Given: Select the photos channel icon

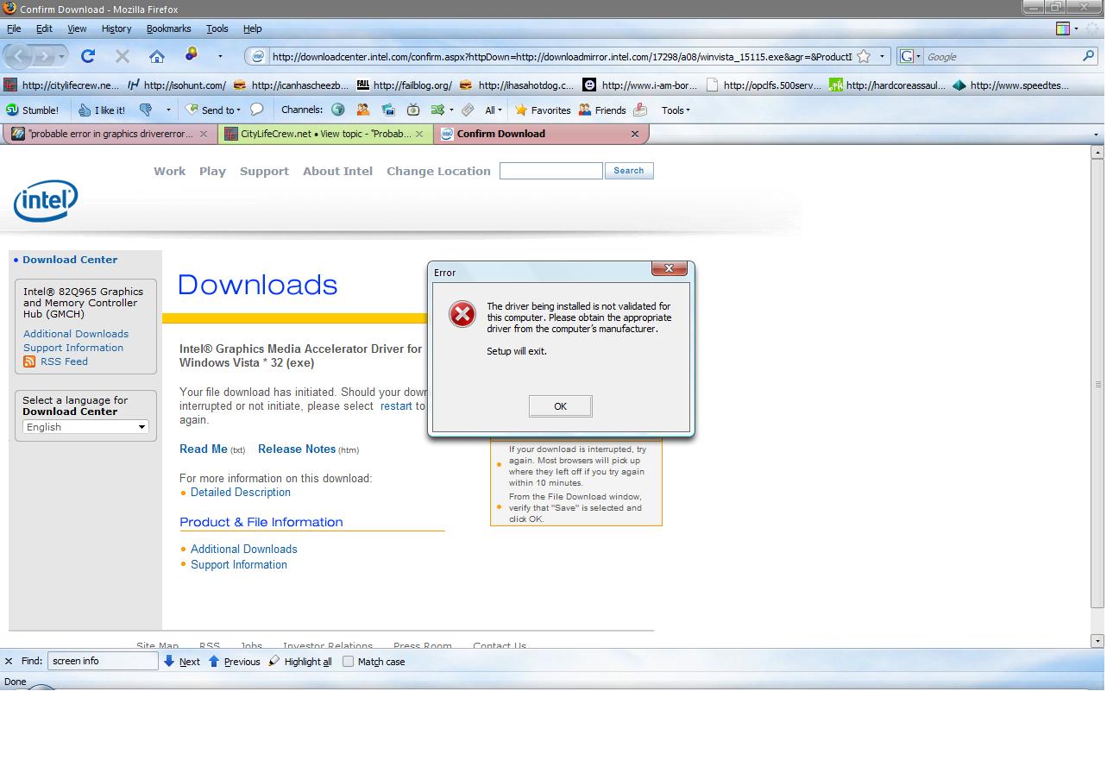Looking at the screenshot, I should (x=388, y=110).
